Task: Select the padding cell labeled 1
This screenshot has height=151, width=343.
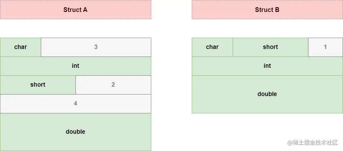Action: [x=325, y=47]
